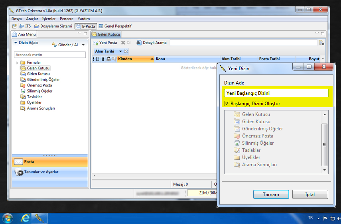Open the Posta navigation section
The height and width of the screenshot is (224, 341).
pyautogui.click(x=50, y=162)
